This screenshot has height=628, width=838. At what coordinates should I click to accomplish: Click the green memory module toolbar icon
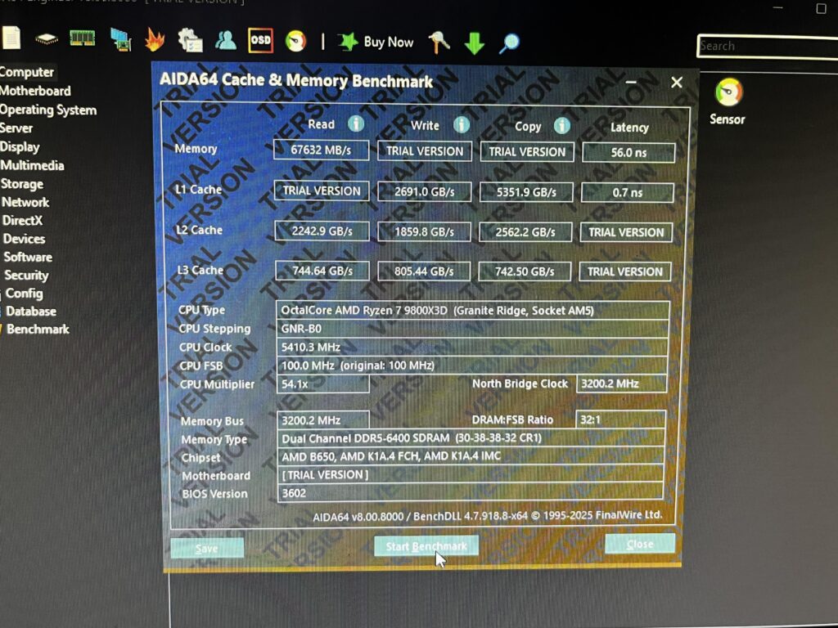click(83, 38)
